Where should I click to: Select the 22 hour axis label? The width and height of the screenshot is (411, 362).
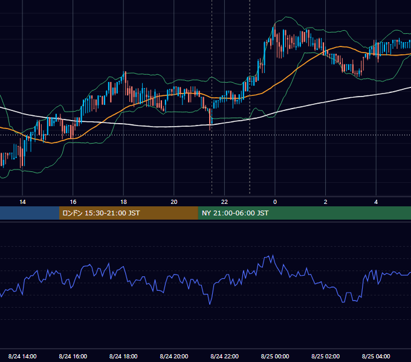224,202
